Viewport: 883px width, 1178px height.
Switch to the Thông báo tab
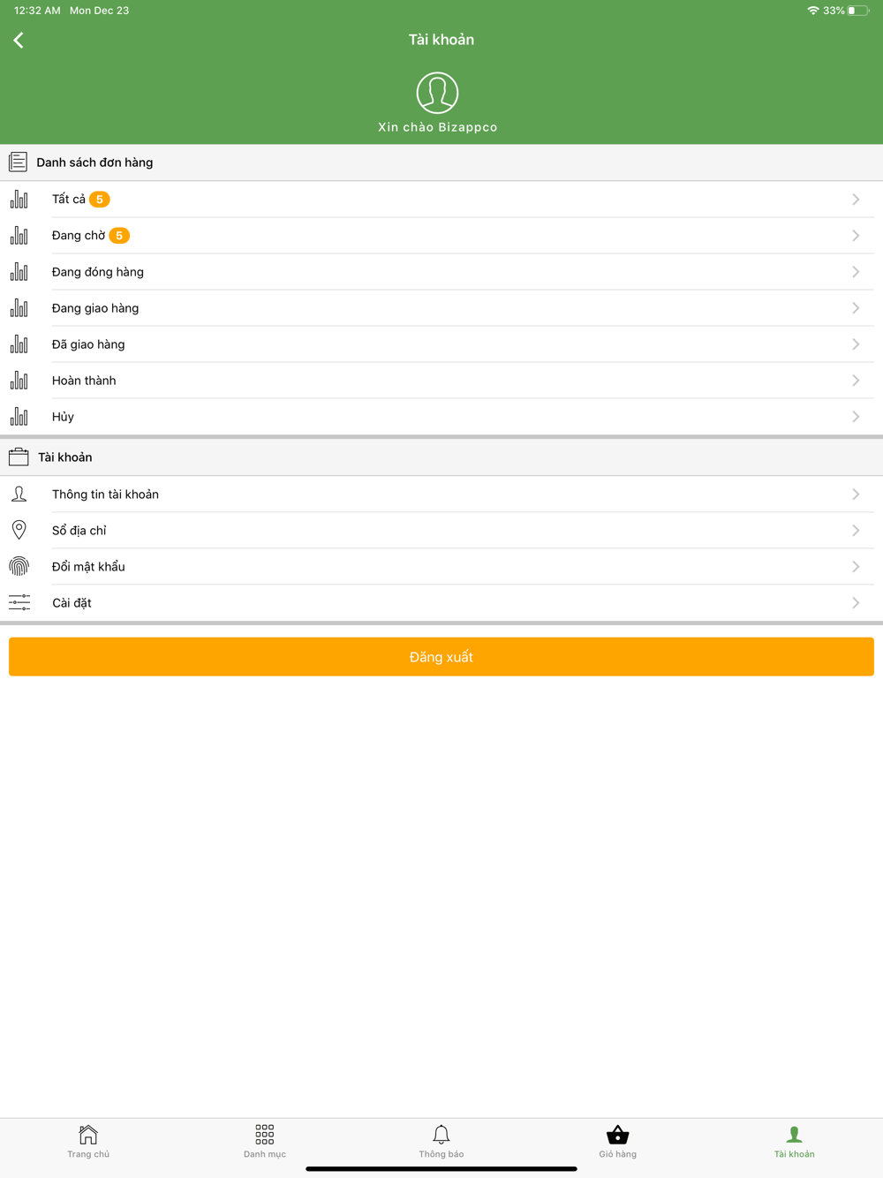coord(441,1141)
